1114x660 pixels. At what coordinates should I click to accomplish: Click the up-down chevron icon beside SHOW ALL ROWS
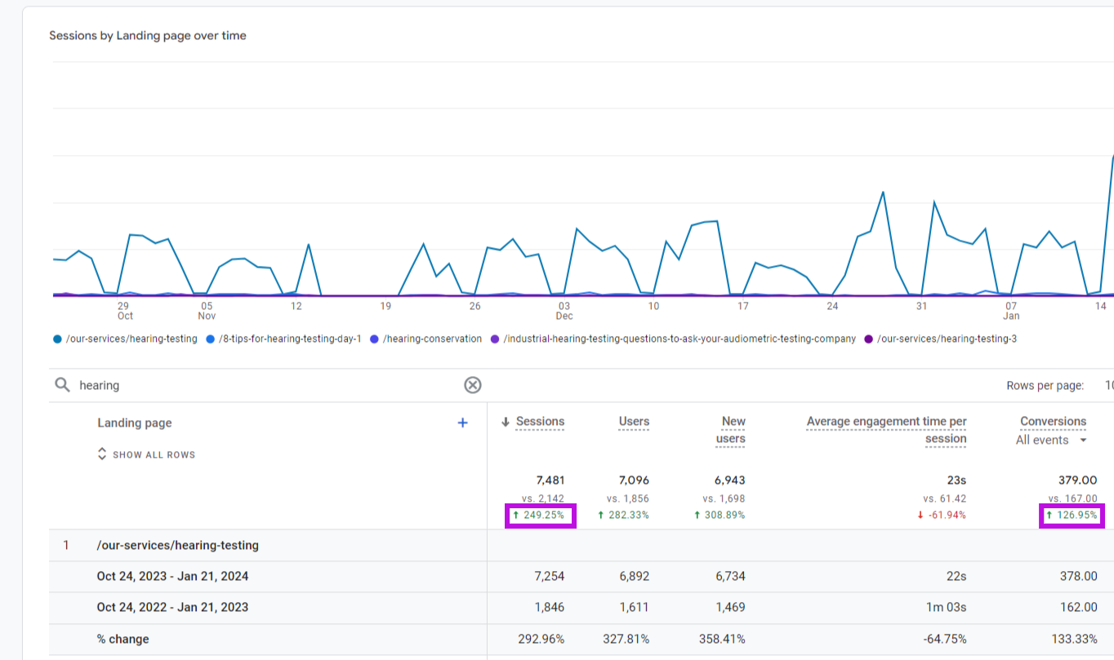pyautogui.click(x=101, y=454)
